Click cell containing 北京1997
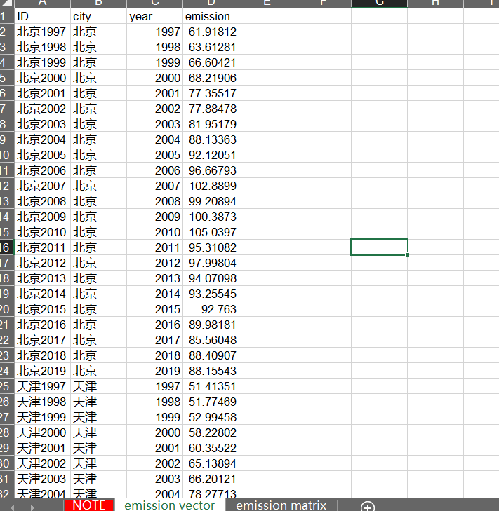This screenshot has width=499, height=511. pos(42,32)
